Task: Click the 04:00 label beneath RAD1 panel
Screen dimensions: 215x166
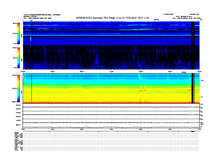Action: (x=52, y=71)
